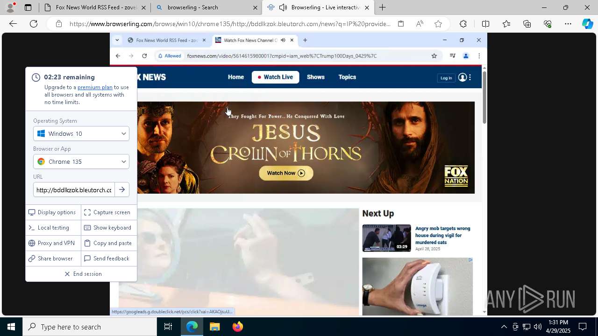View site information lock icon in Edge
The width and height of the screenshot is (598, 336).
pyautogui.click(x=58, y=24)
